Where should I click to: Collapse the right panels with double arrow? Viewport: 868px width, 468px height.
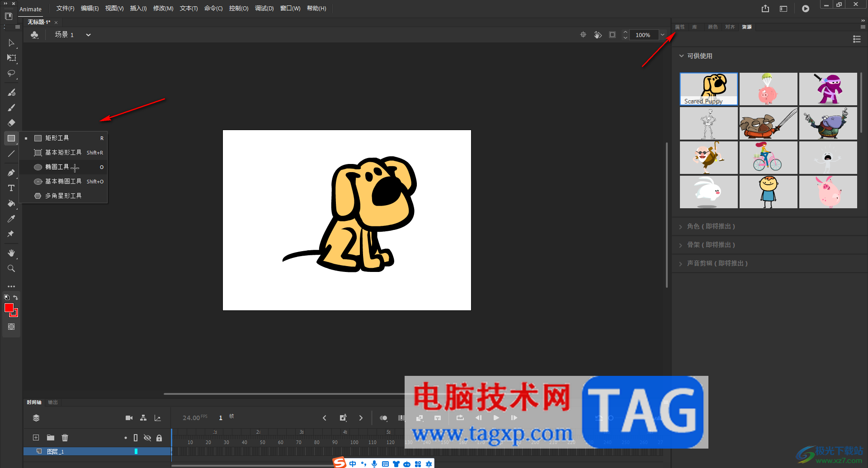pos(863,20)
